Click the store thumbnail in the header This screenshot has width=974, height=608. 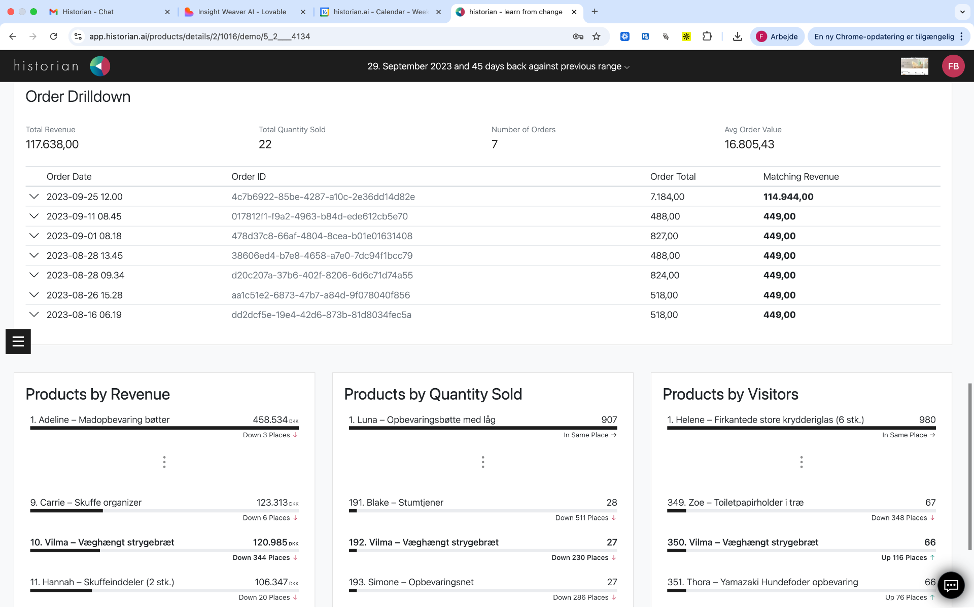pyautogui.click(x=914, y=66)
